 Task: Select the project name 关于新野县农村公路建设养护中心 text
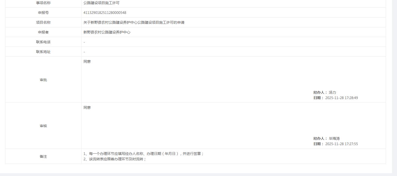111,22
